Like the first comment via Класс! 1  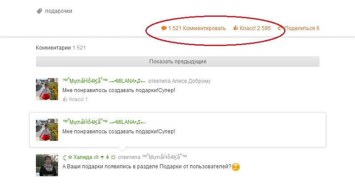[78, 99]
